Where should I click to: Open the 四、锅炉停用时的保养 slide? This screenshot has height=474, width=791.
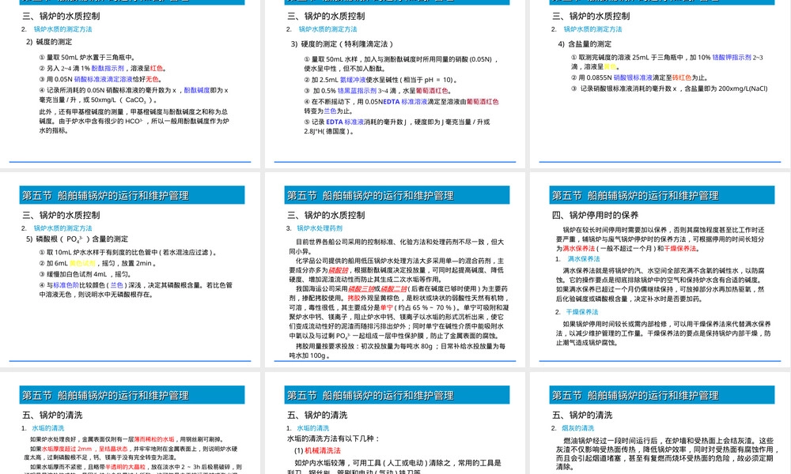[x=660, y=272]
